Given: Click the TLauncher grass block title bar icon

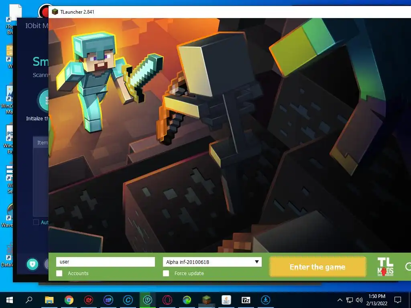Looking at the screenshot, I should (x=55, y=12).
